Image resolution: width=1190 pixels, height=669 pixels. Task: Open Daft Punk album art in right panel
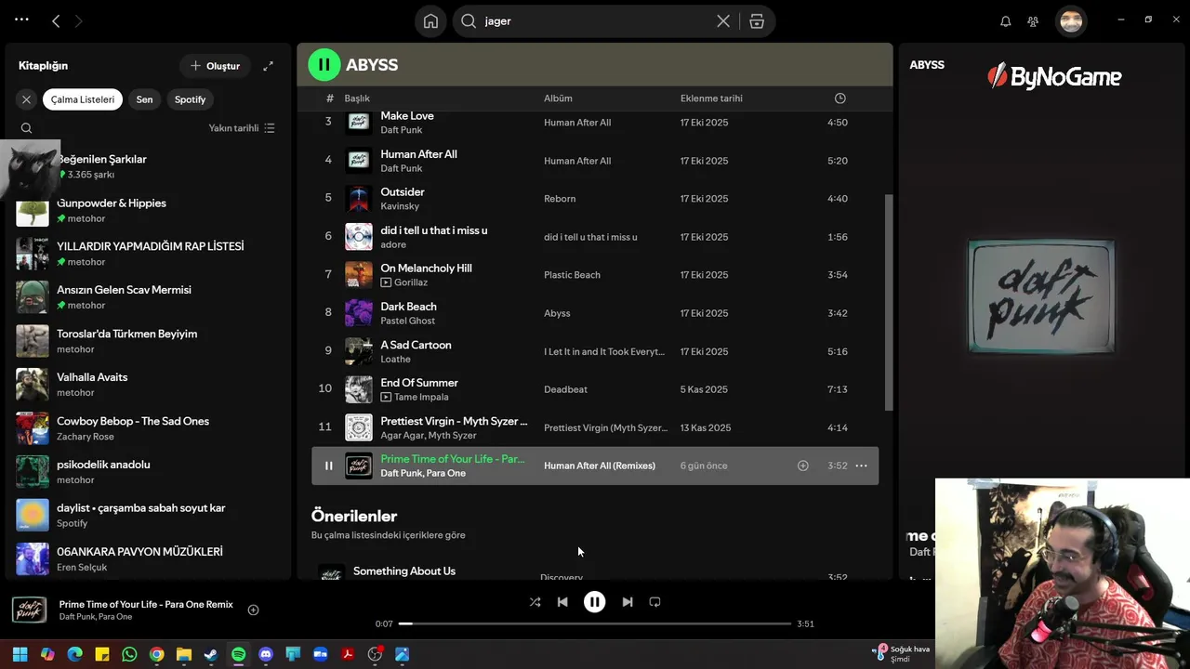pyautogui.click(x=1041, y=296)
